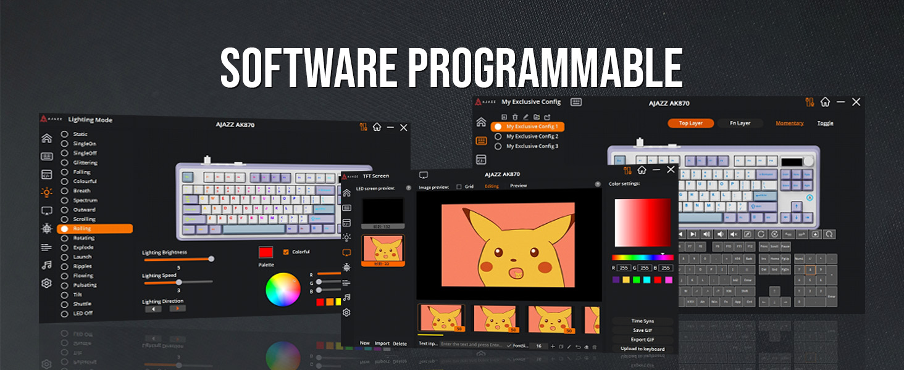Viewport: 904px width, 370px height.
Task: Click the new config plus icon in config window
Action: point(504,117)
